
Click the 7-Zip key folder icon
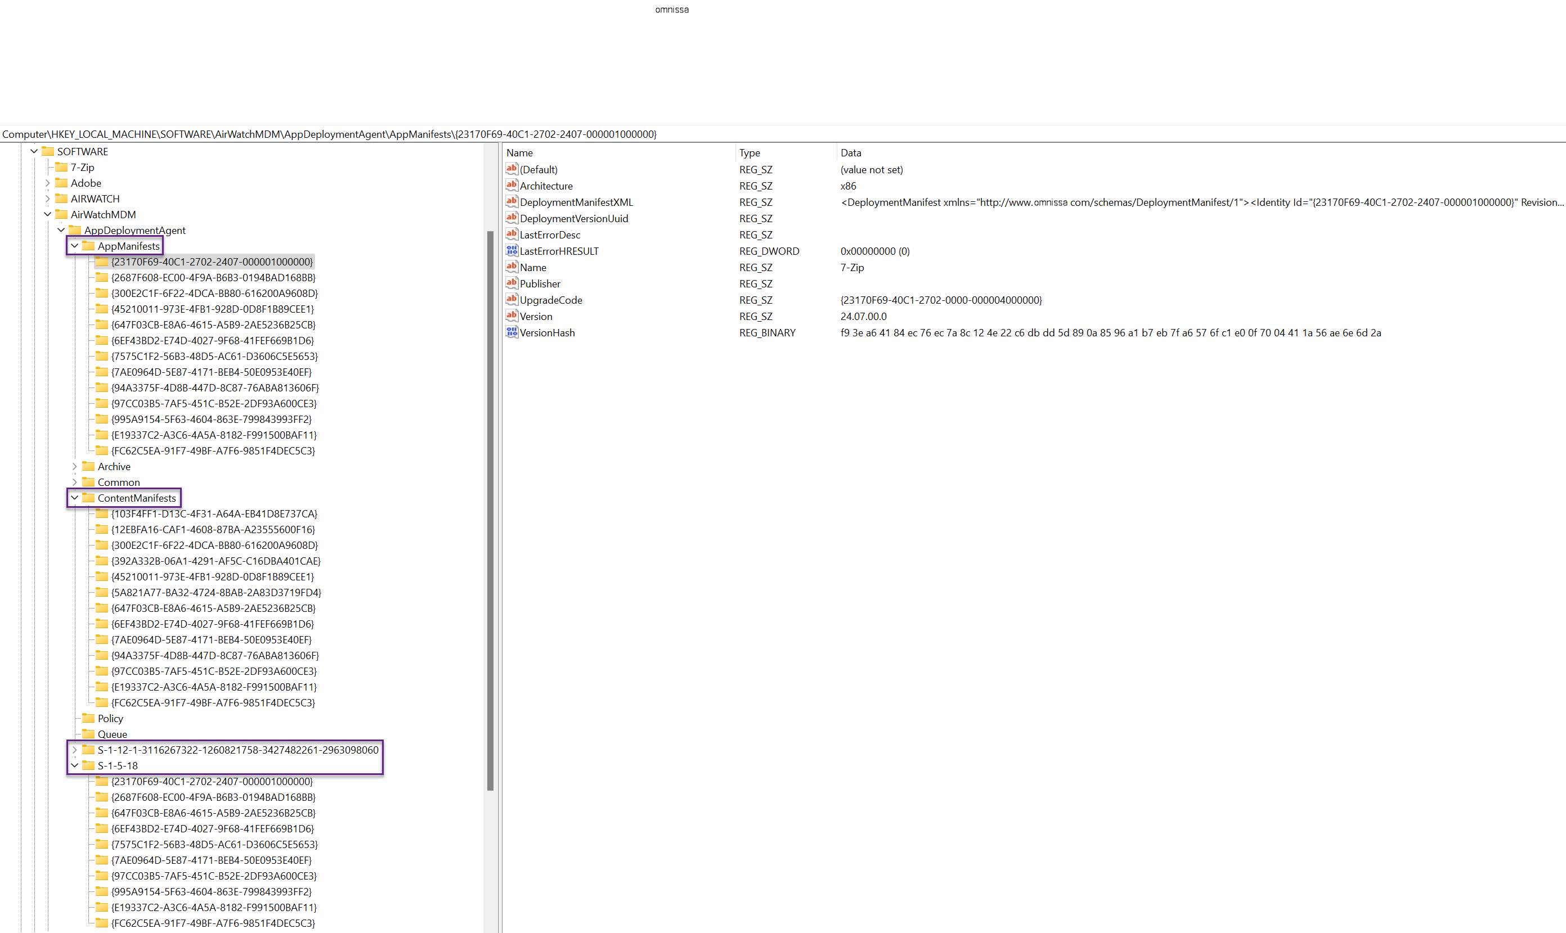[x=61, y=167]
